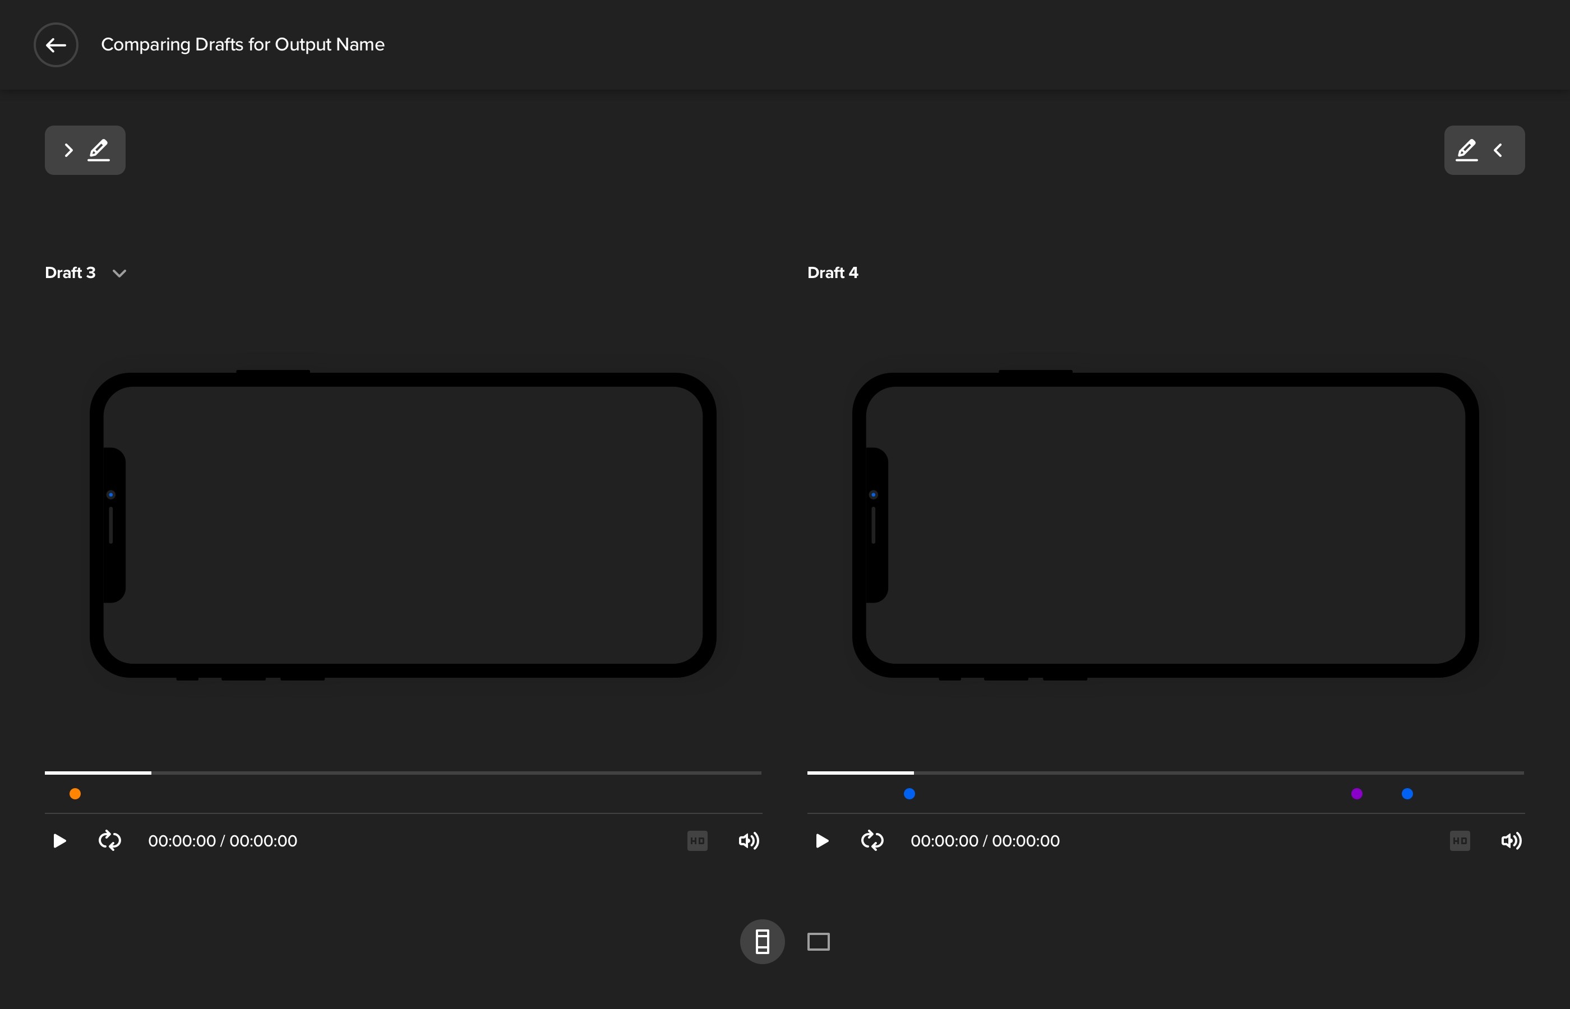
Task: Play the Draft 4 video
Action: (821, 841)
